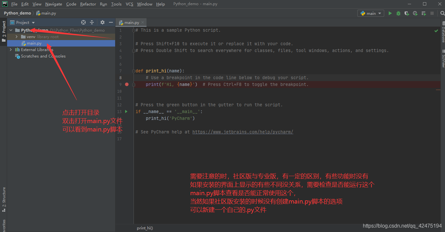Open the SciView side tab
Viewport: 445px width, 232px height.
[443, 58]
